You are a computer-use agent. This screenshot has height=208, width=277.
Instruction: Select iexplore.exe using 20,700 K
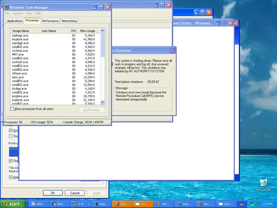pos(55,96)
